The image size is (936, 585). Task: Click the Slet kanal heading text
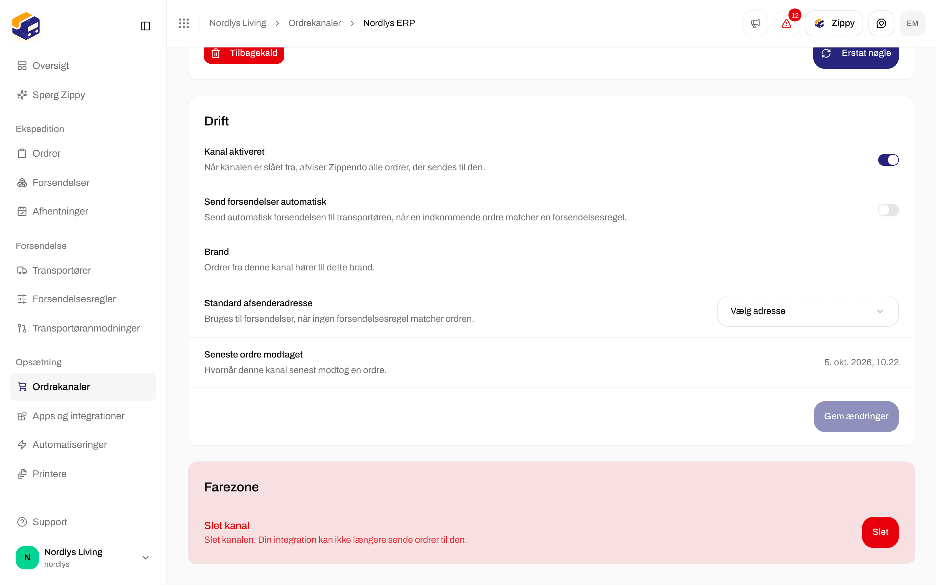coord(227,526)
